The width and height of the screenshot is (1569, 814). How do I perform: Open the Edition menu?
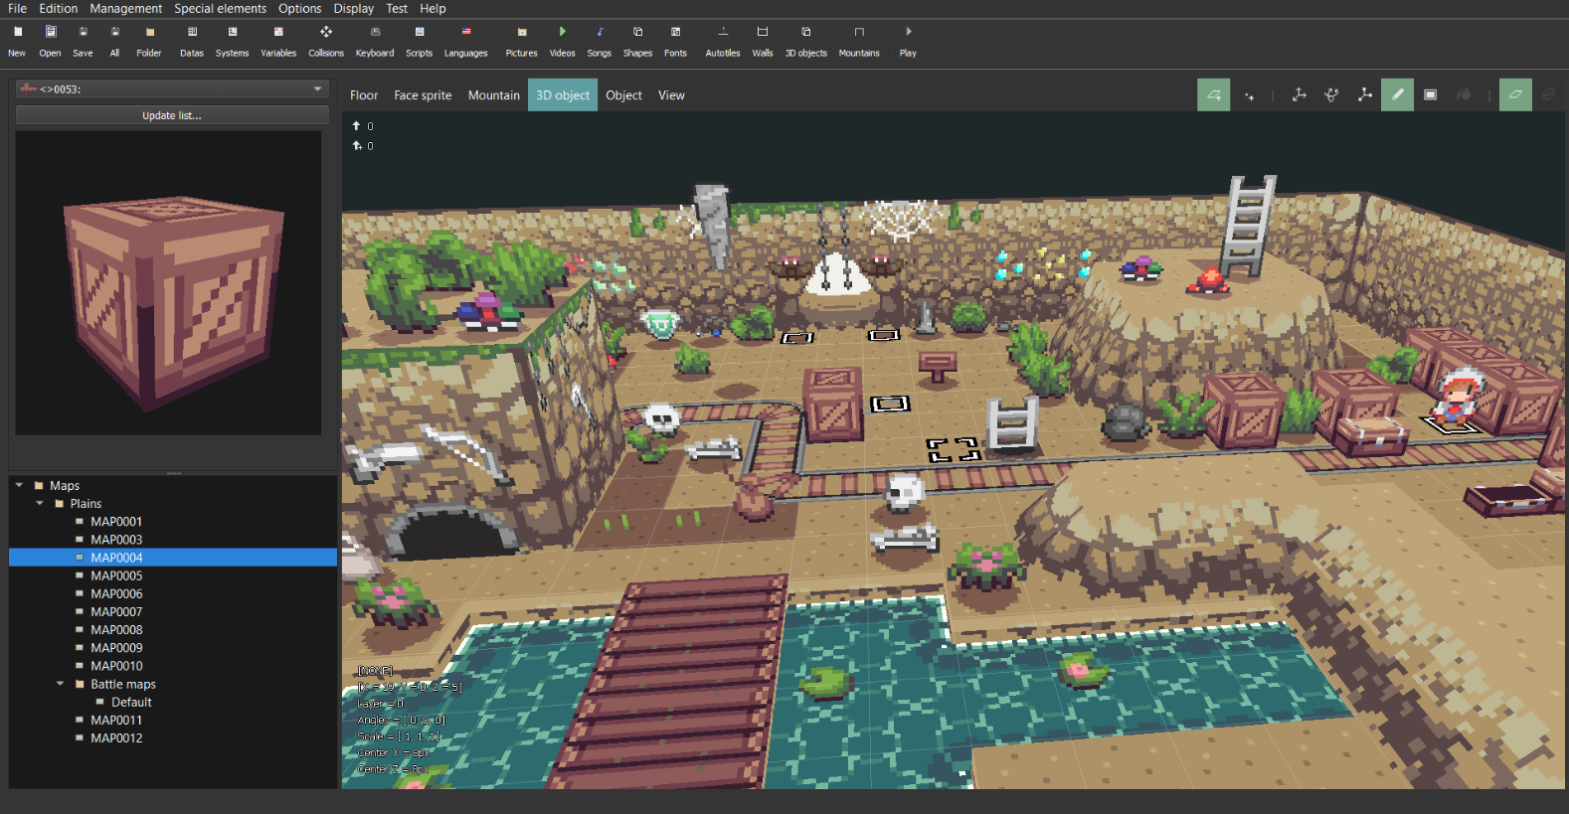click(59, 8)
